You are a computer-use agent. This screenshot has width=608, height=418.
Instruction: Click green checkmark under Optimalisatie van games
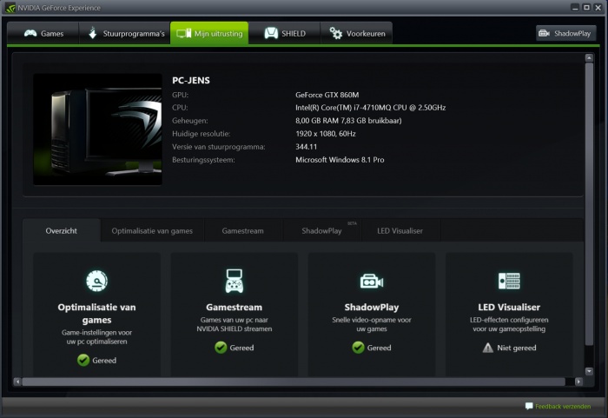coord(83,360)
